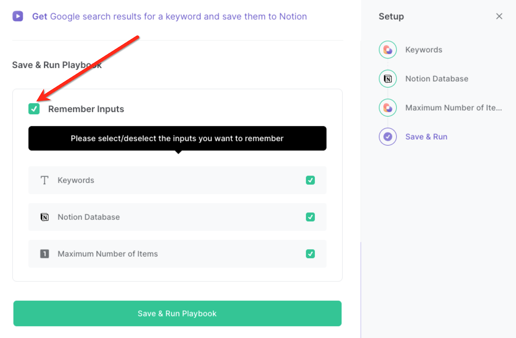Click the Notion Database step icon
Screen dimensions: 516x338
click(387, 78)
